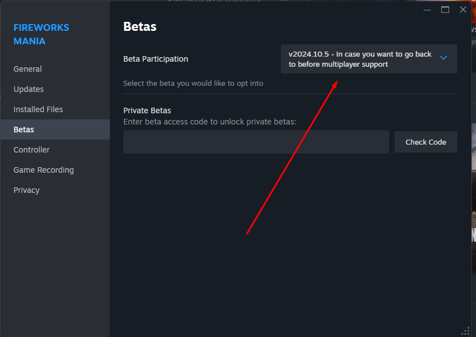Open the Privacy settings
Image resolution: width=476 pixels, height=337 pixels.
pyautogui.click(x=26, y=190)
